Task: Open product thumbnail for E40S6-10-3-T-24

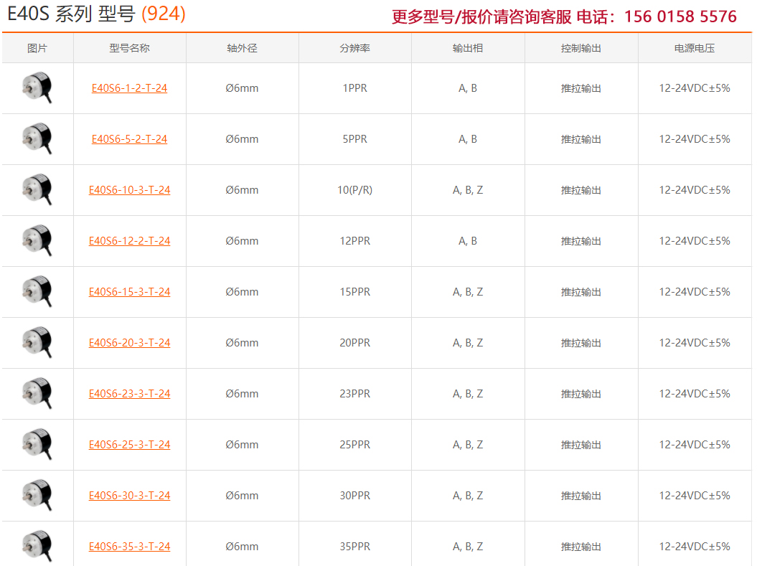Action: [x=37, y=190]
